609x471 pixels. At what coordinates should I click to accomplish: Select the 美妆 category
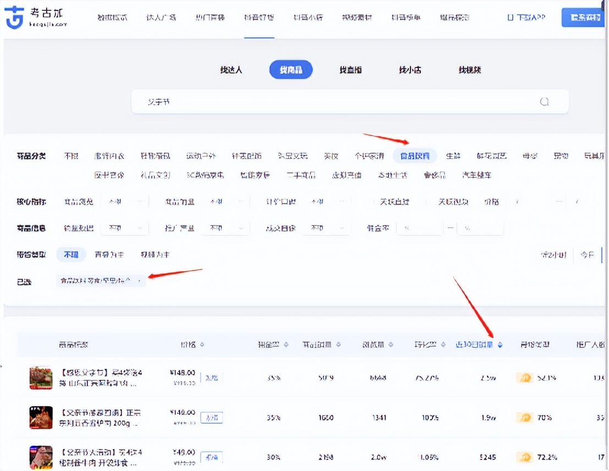331,156
